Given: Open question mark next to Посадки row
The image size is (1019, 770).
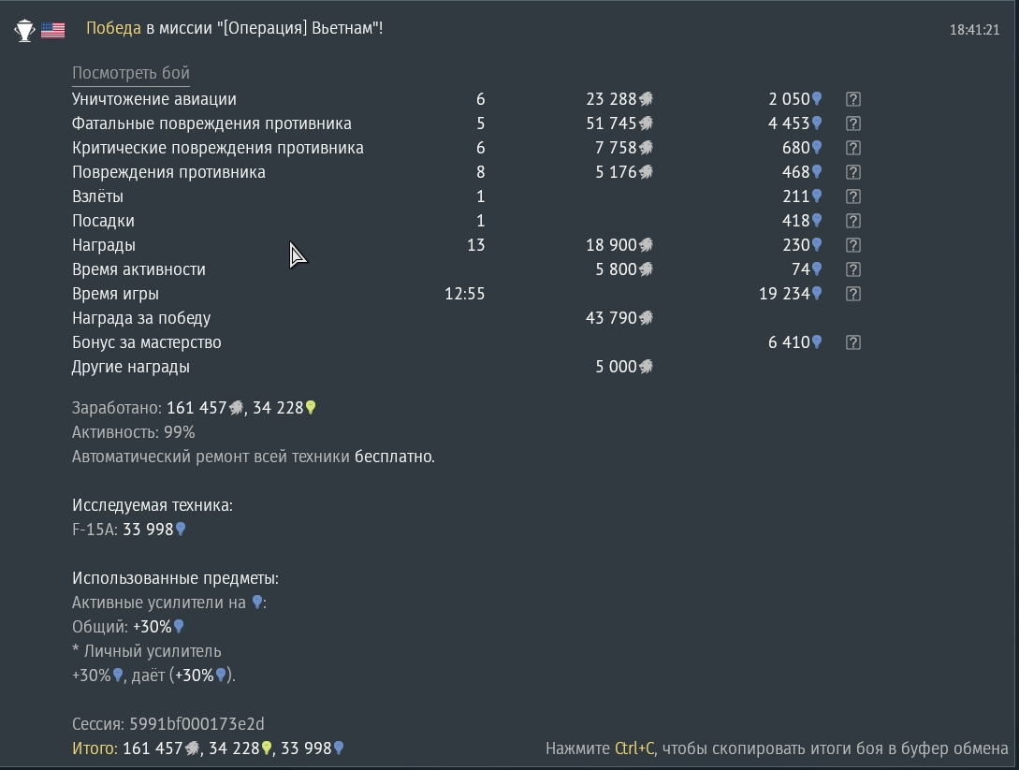Looking at the screenshot, I should click(x=852, y=221).
